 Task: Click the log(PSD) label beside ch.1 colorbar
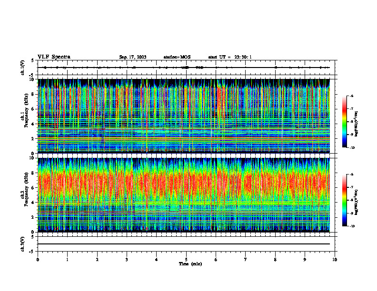(357, 124)
